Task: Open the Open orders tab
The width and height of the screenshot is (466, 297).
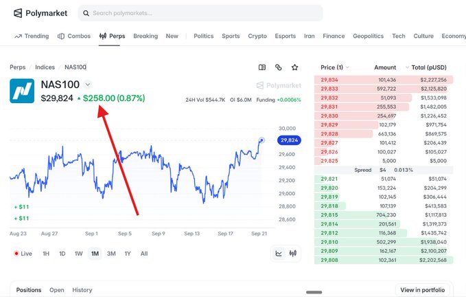Action: pos(57,290)
